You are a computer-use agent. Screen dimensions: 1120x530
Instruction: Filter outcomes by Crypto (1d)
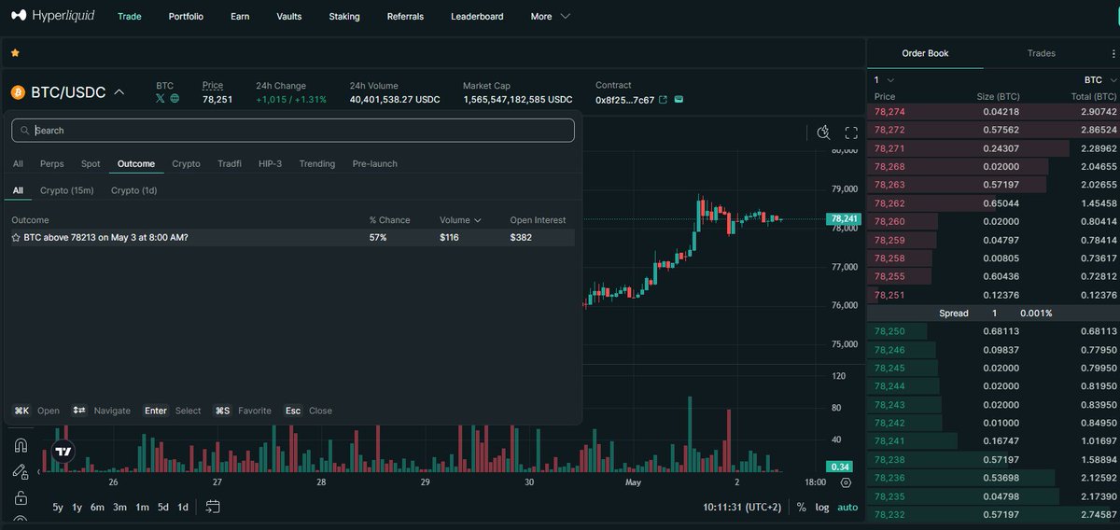pos(134,190)
